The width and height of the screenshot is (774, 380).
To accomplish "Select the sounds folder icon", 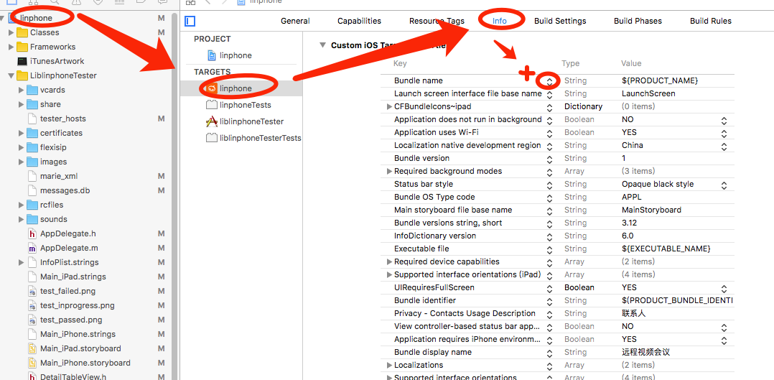I will pyautogui.click(x=32, y=219).
